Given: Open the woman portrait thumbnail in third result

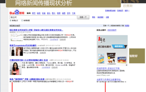Looking at the screenshot, I should 16,68.
